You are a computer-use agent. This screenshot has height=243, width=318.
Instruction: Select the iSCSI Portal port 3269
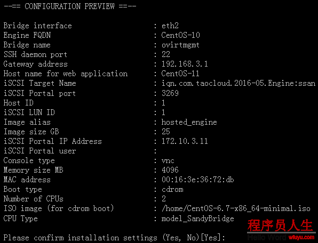tap(170, 93)
